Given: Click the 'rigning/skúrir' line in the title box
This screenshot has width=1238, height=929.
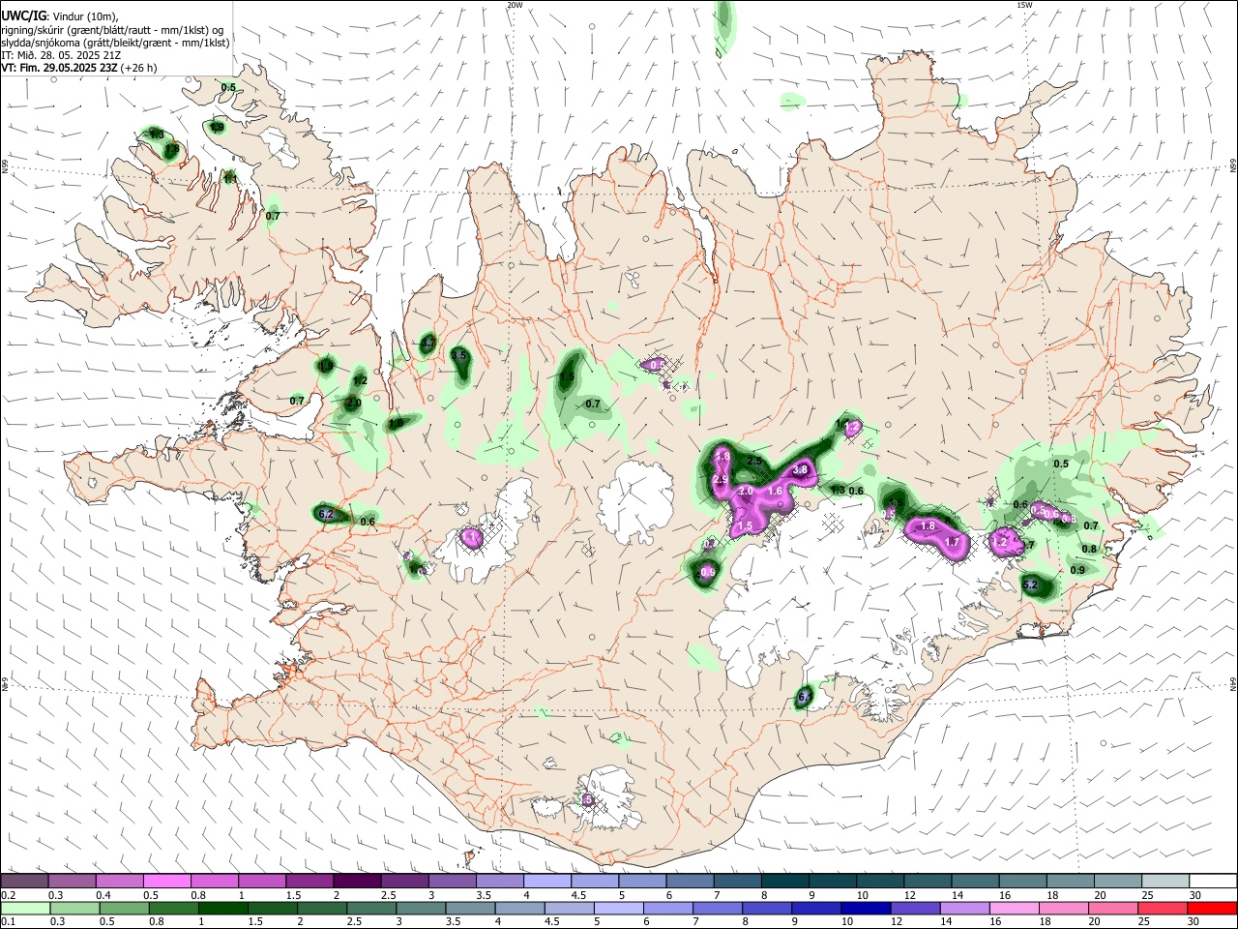Looking at the screenshot, I should pyautogui.click(x=111, y=30).
